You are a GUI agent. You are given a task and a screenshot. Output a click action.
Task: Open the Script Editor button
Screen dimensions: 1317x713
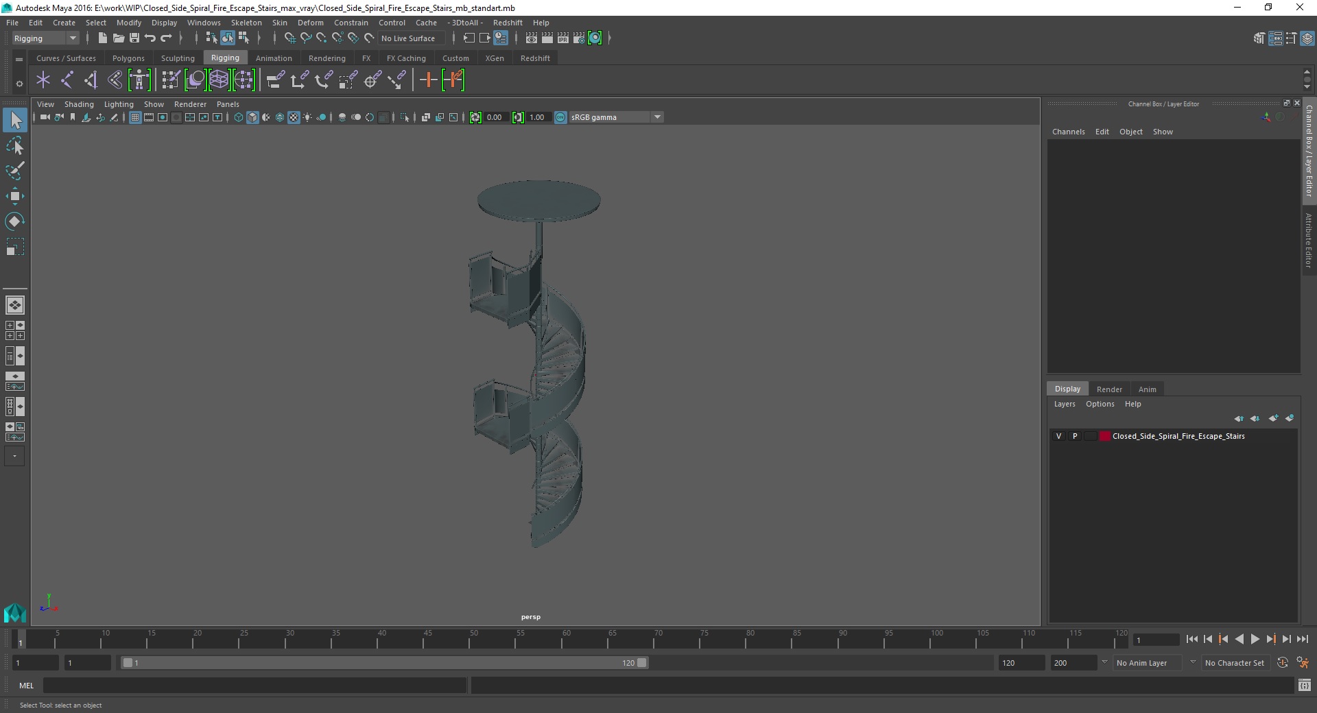tap(1305, 686)
